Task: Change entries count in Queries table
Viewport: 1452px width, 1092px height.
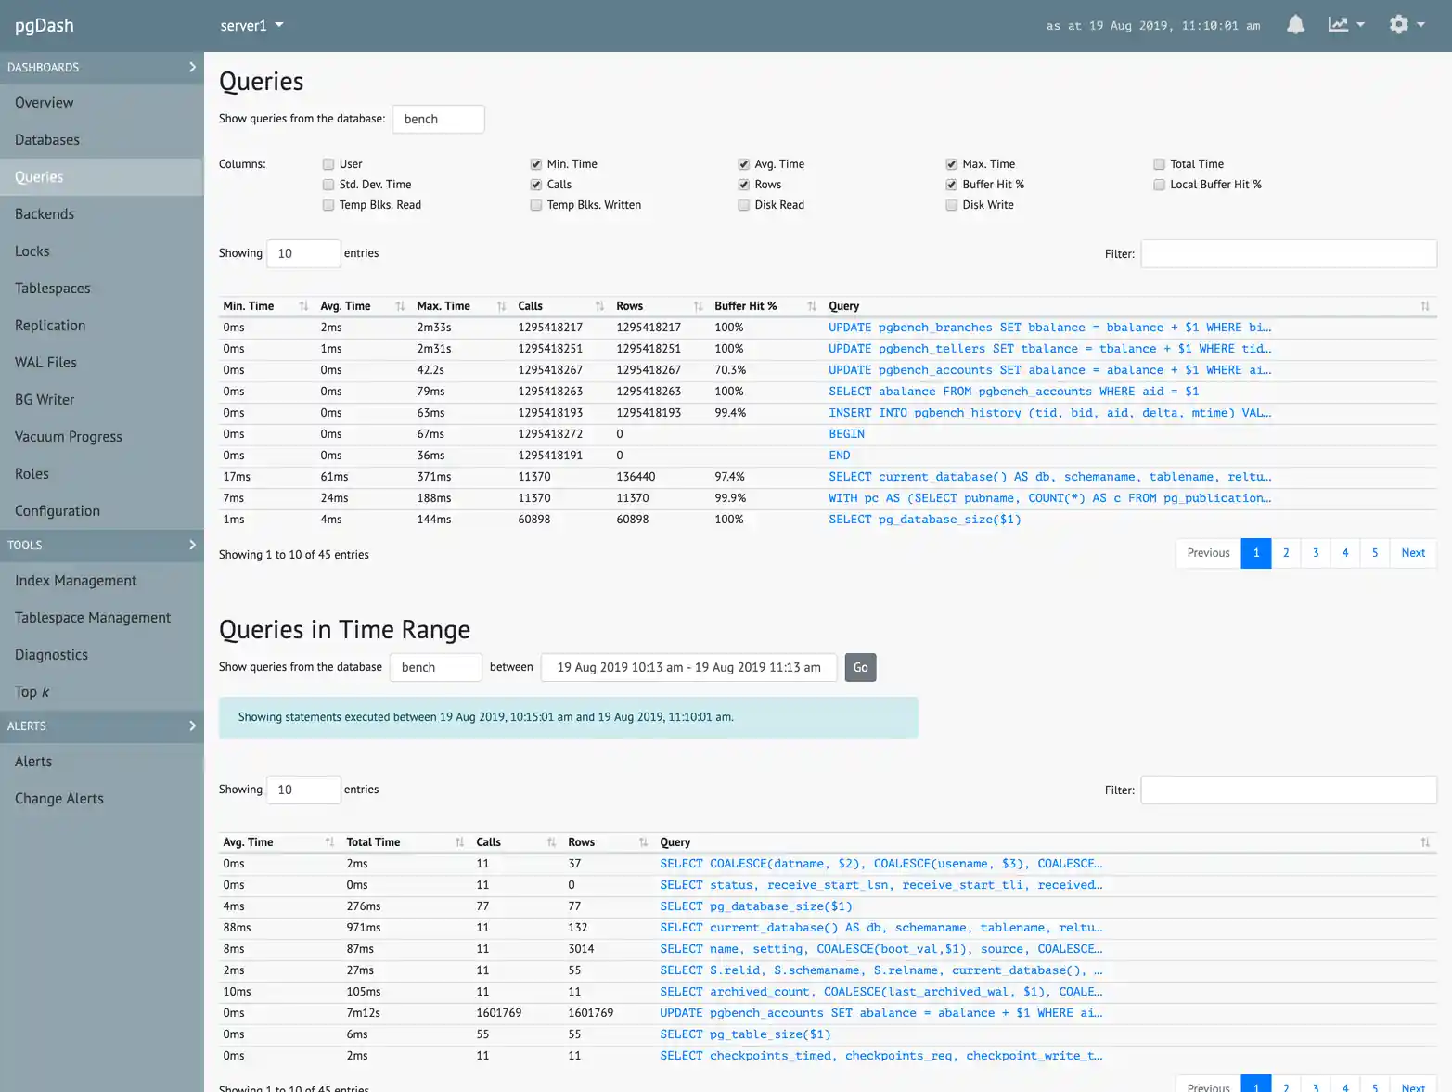Action: (x=303, y=253)
